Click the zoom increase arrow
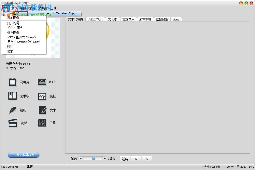This screenshot has width=255, height=170. pyautogui.click(x=105, y=158)
